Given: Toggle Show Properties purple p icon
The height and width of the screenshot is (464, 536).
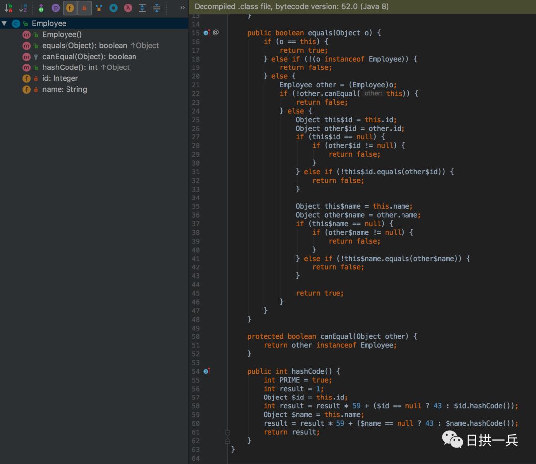Looking at the screenshot, I should pyautogui.click(x=56, y=8).
